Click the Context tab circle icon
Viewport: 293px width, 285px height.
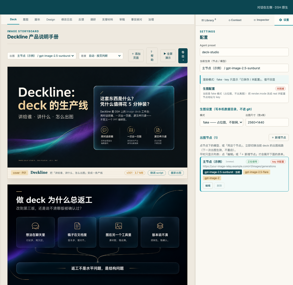pyautogui.click(x=229, y=20)
